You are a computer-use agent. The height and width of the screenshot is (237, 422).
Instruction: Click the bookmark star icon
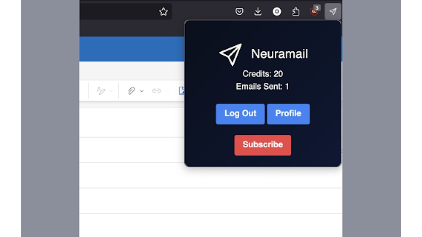pos(163,11)
